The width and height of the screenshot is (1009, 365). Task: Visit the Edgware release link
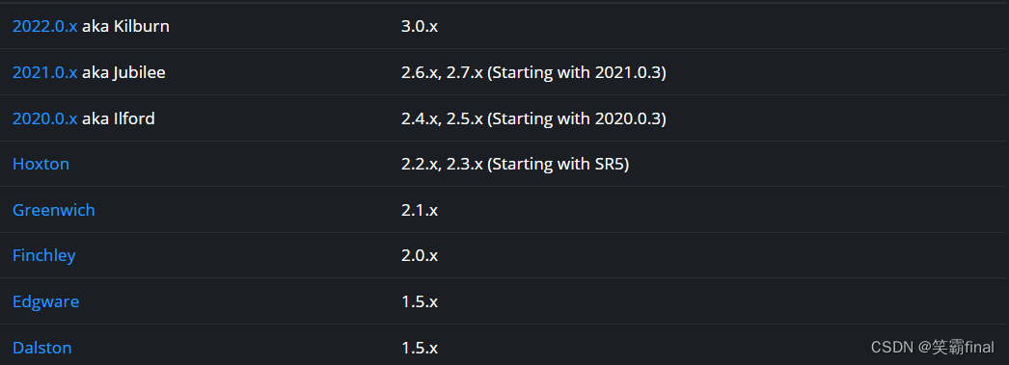pos(45,302)
